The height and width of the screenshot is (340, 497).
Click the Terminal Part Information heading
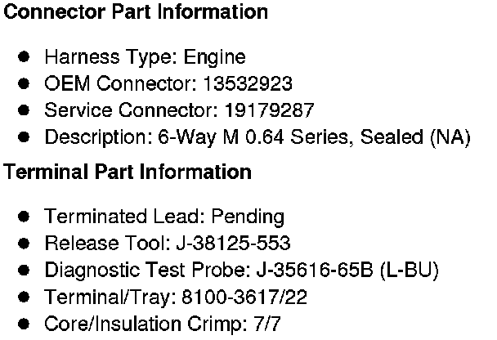128,173
